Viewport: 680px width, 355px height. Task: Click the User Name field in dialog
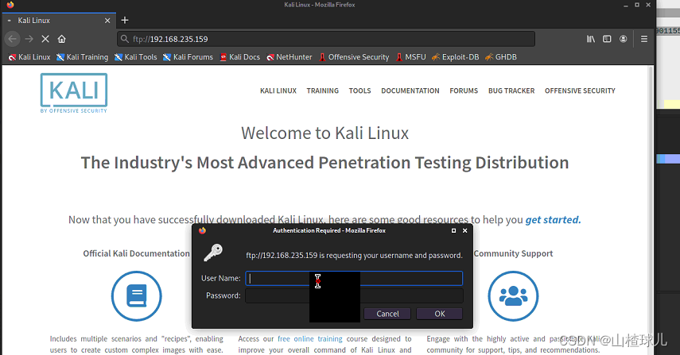point(354,279)
